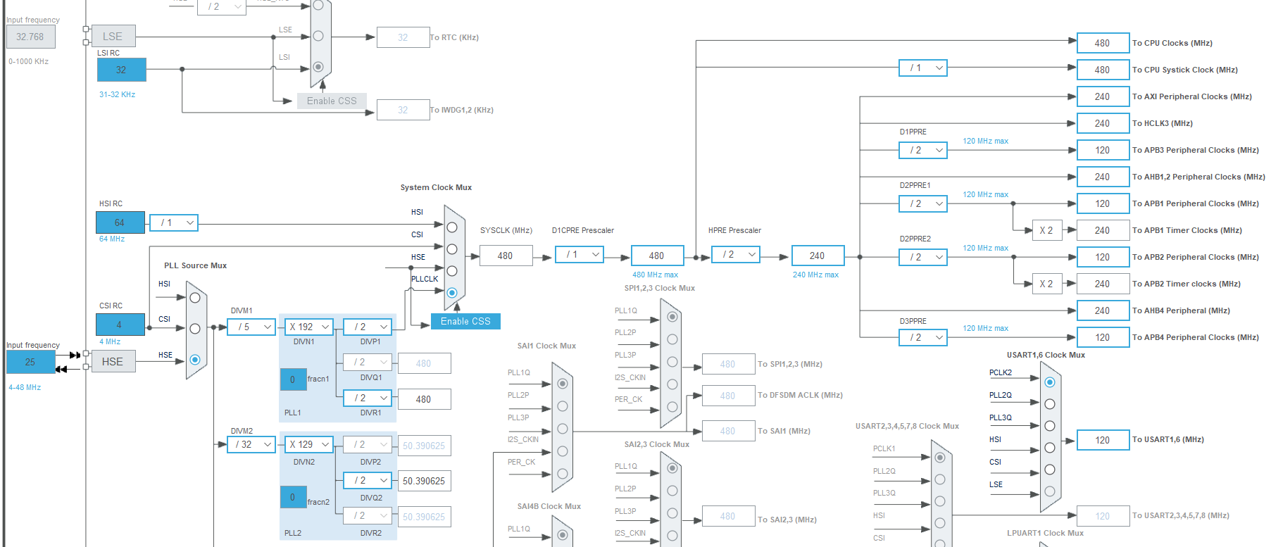The image size is (1271, 547).
Task: Click the HSE input frequency field
Action: [30, 362]
